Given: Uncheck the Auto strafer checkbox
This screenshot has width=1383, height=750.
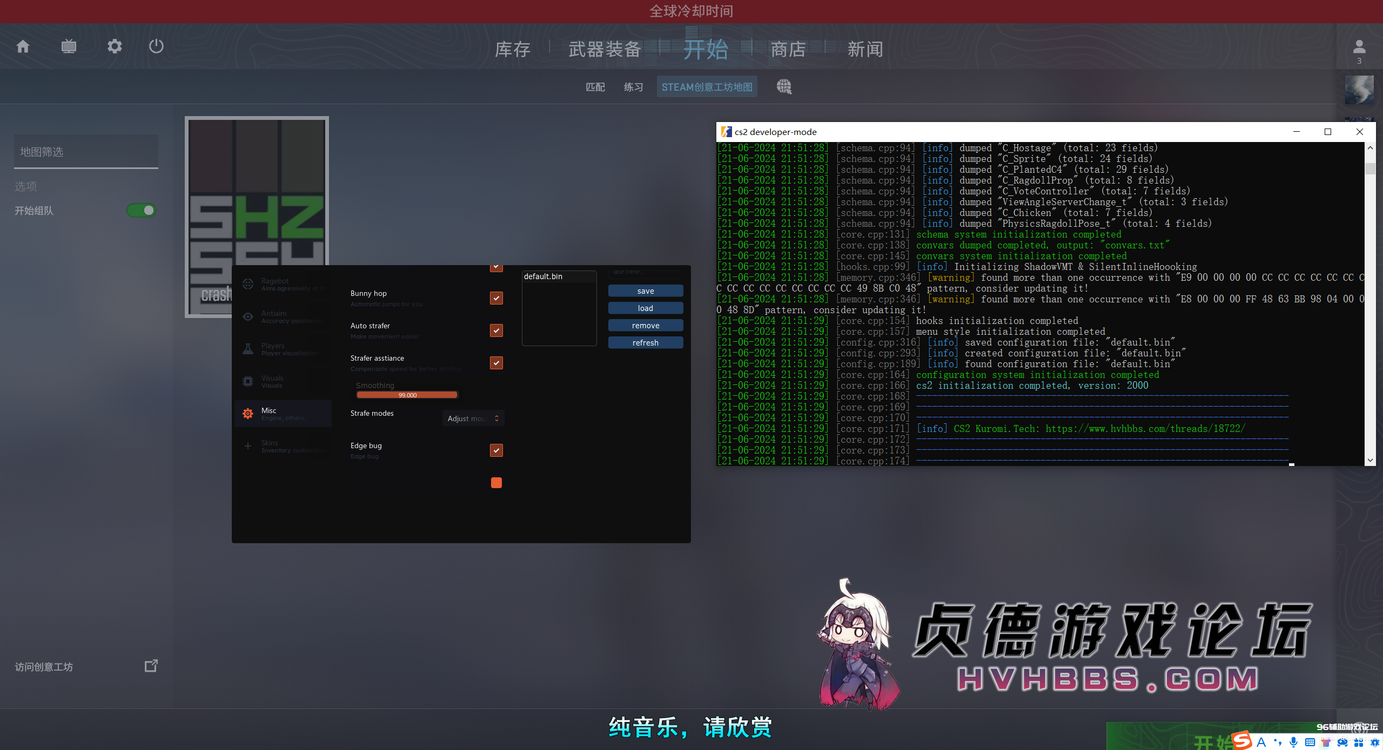Looking at the screenshot, I should 496,330.
